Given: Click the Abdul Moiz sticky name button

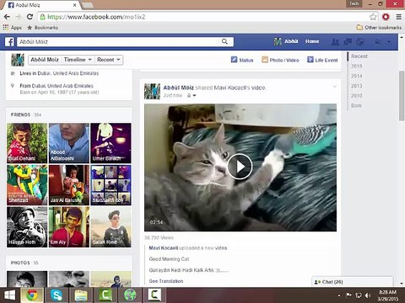Looking at the screenshot, I should (x=45, y=60).
